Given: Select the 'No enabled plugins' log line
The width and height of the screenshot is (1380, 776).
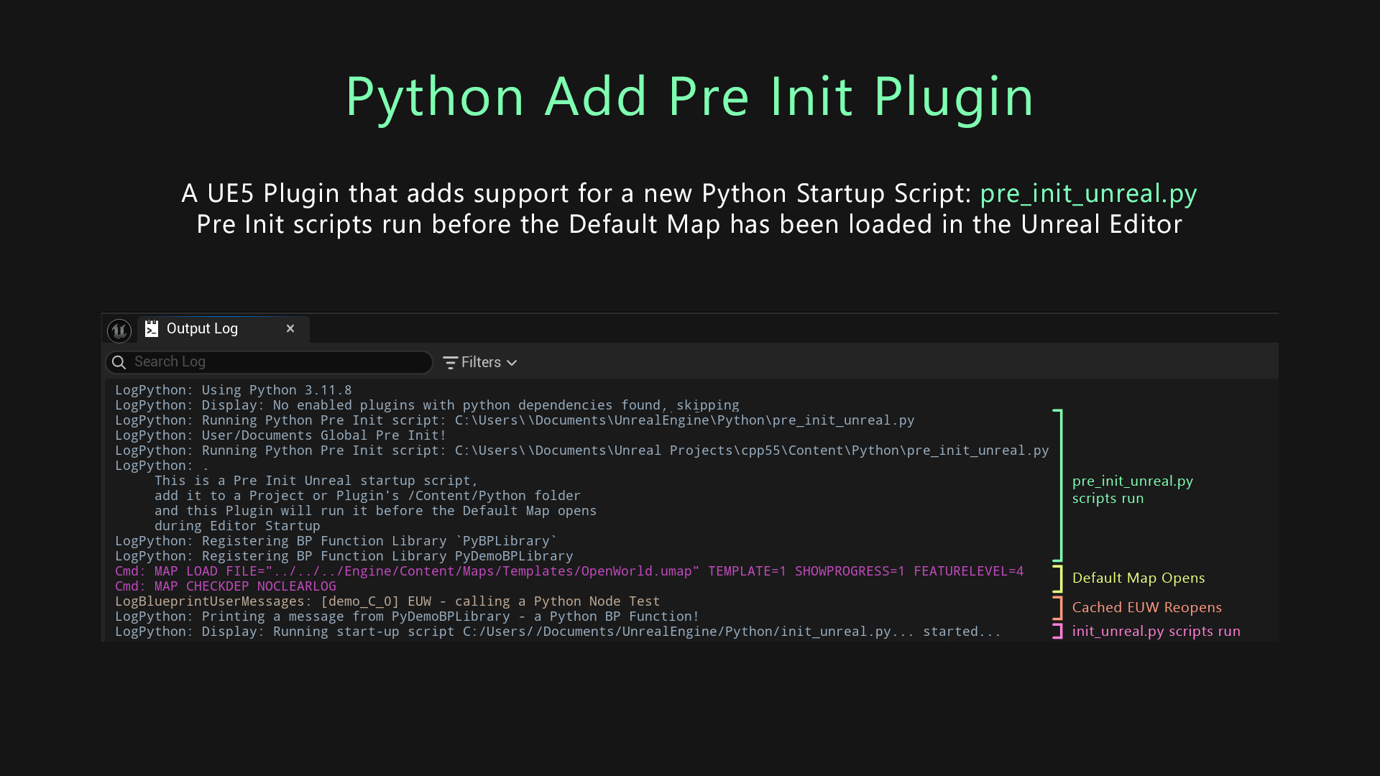Looking at the screenshot, I should tap(427, 405).
